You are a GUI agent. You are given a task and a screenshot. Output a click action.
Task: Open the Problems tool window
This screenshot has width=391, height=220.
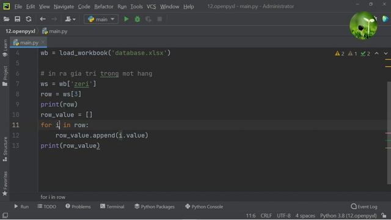pyautogui.click(x=78, y=207)
